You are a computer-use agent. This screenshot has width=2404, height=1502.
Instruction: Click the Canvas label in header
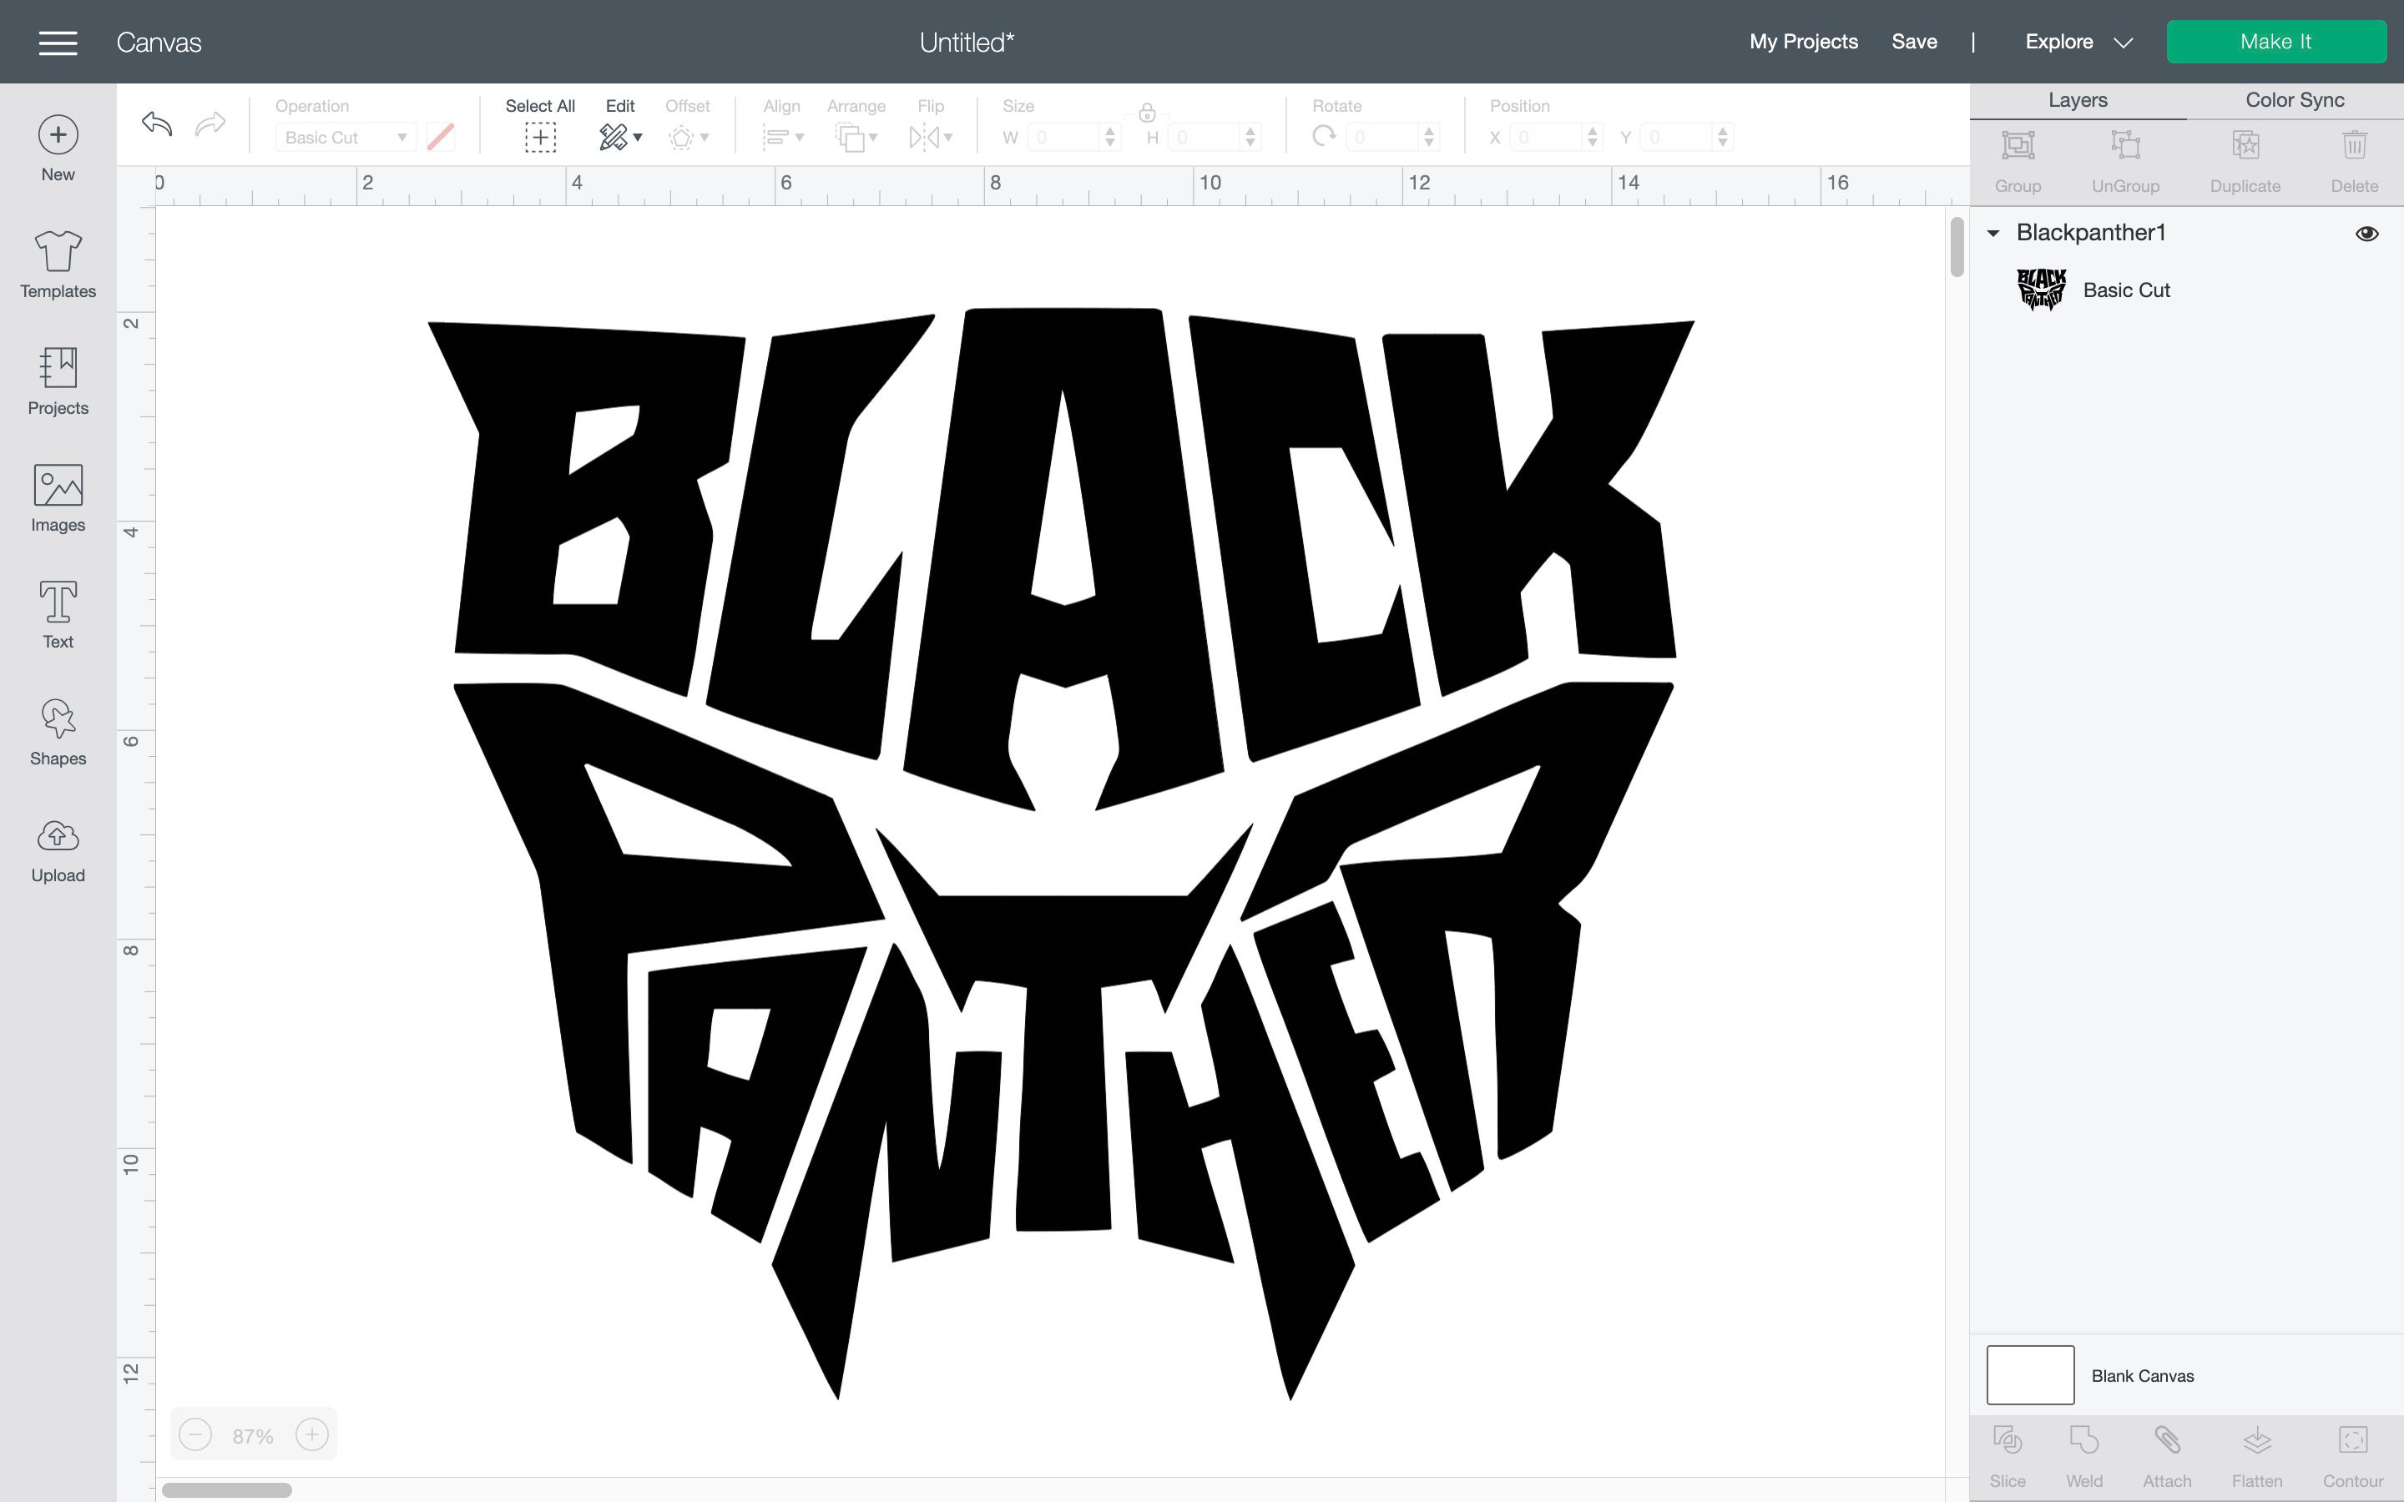pos(159,42)
